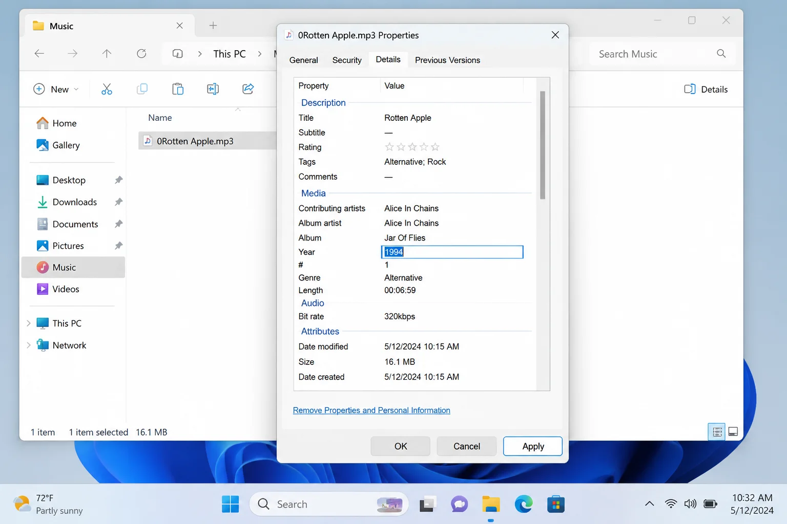Image resolution: width=787 pixels, height=524 pixels.
Task: Click the pin icon beside Pictures
Action: 118,246
